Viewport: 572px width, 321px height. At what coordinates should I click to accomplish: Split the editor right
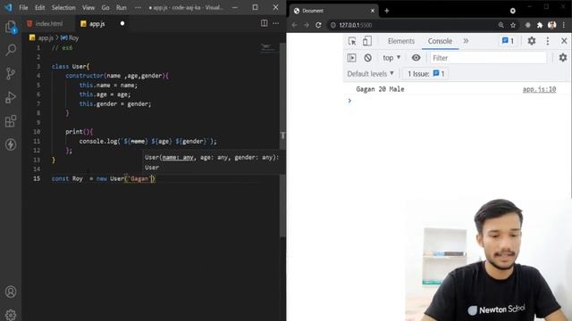[x=265, y=23]
